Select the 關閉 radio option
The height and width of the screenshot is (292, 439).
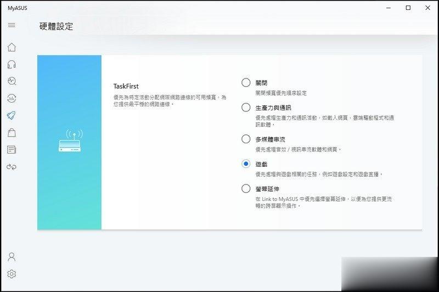click(x=246, y=82)
